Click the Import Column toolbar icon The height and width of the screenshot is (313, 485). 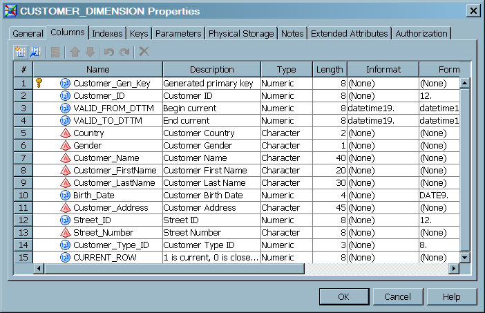coord(35,52)
